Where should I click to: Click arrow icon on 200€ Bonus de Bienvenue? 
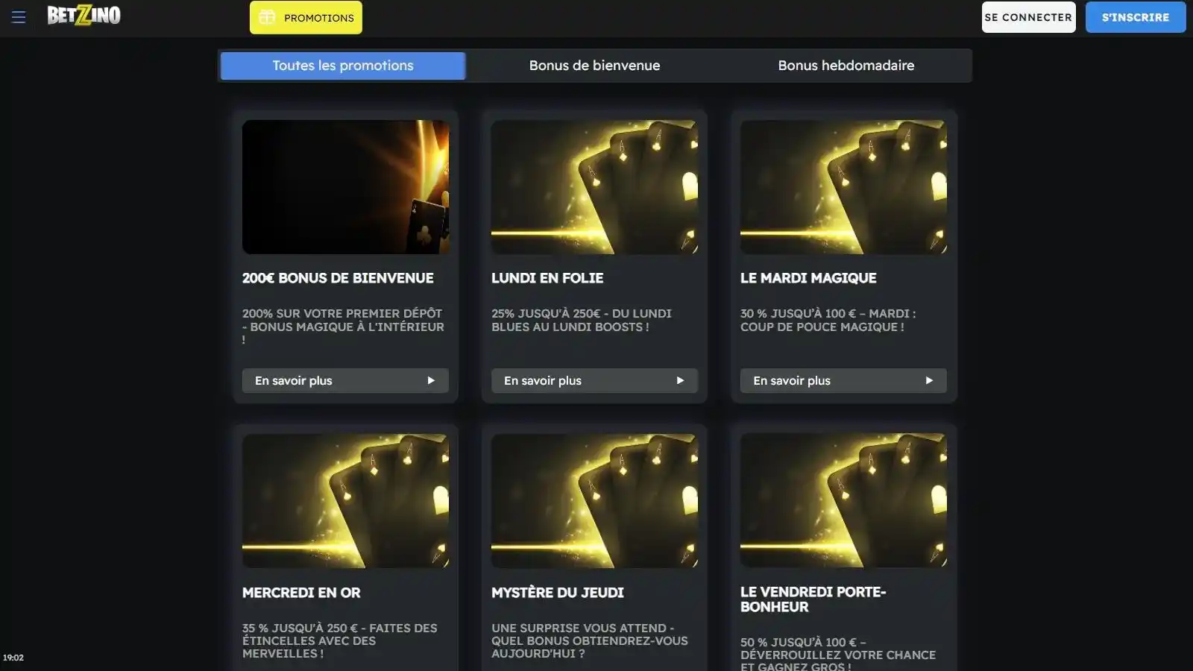pos(431,380)
